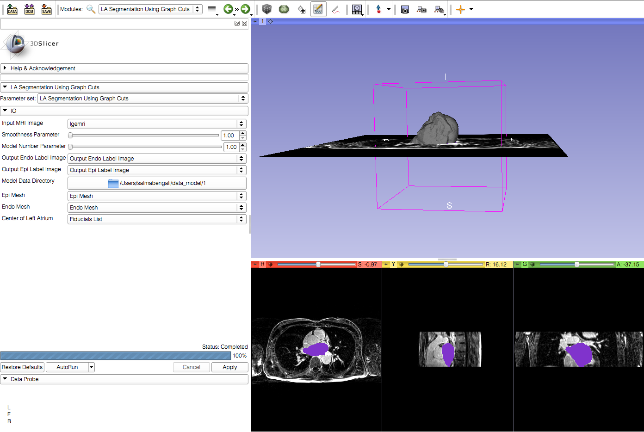
Task: Click the Apply button
Action: coord(229,367)
